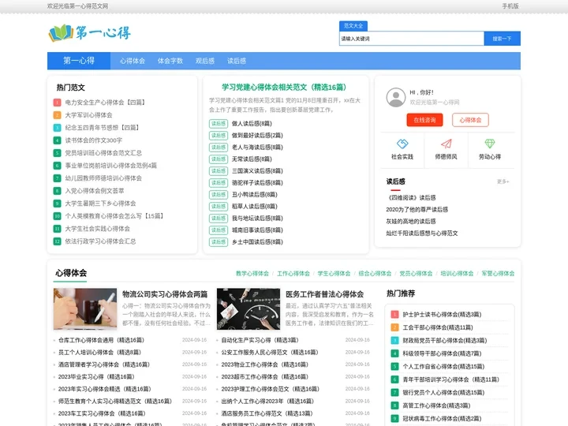Click the 读后感 tag beside 做人读后感(8篇)
This screenshot has width=568, height=426.
(x=219, y=124)
